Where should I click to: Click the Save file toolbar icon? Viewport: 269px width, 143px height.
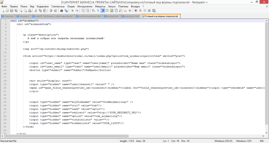[11, 11]
